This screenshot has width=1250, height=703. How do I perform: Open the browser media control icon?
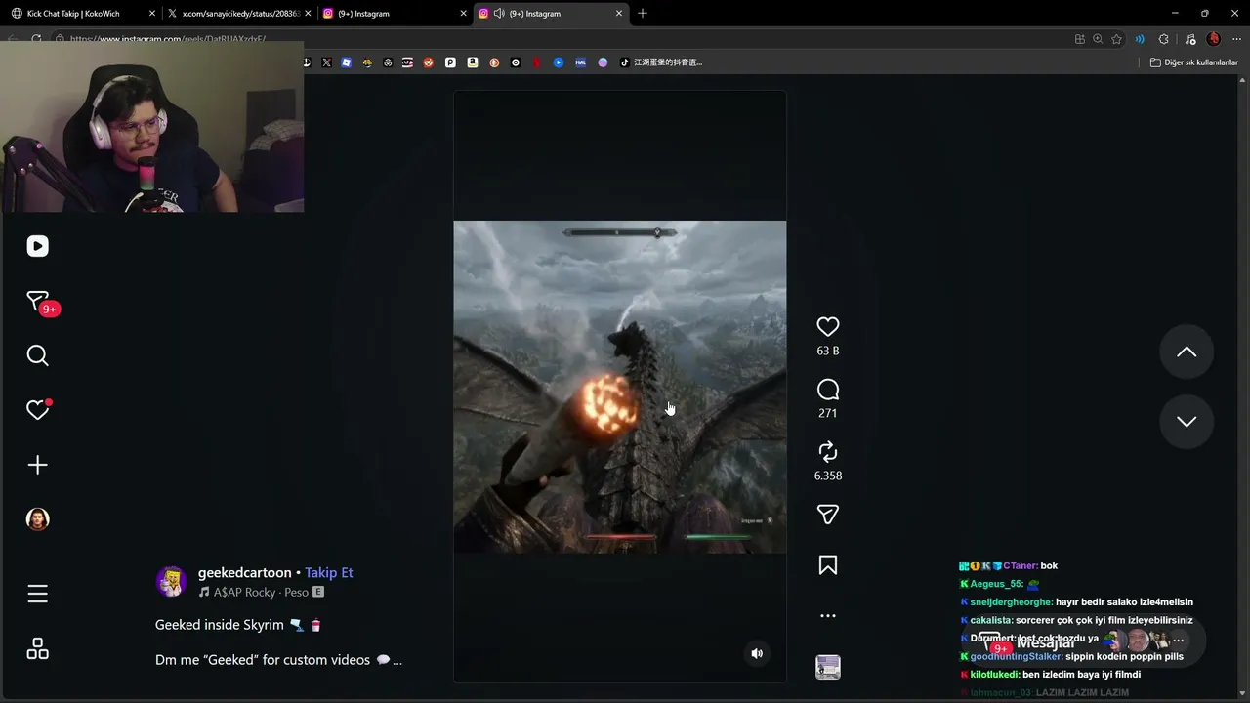1188,39
